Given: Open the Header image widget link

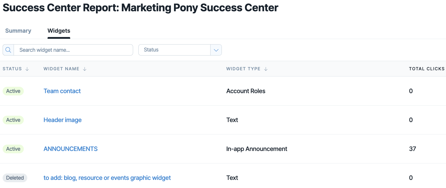Looking at the screenshot, I should click(63, 120).
